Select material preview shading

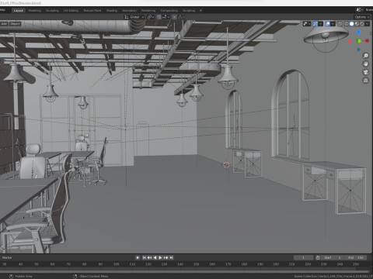[357, 24]
